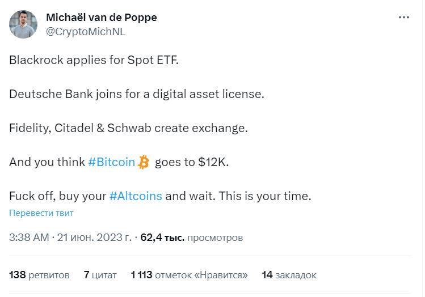View the 138 ретвитов list
The height and width of the screenshot is (297, 425).
(x=39, y=275)
